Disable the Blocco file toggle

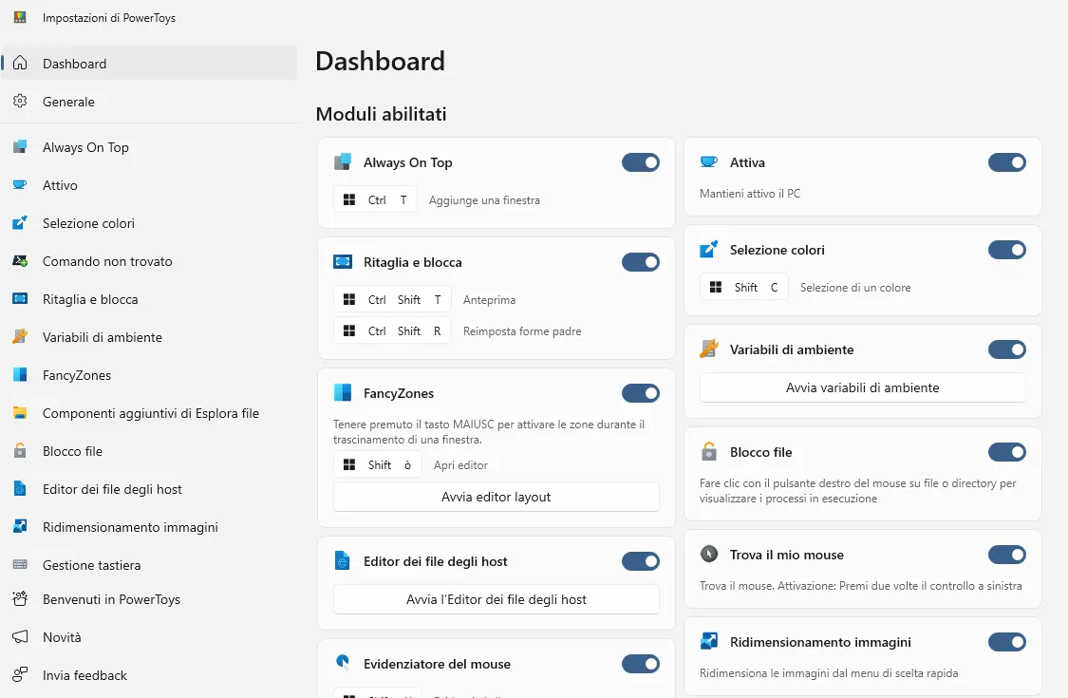(1007, 452)
